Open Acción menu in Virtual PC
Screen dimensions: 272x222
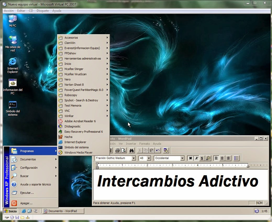click(x=9, y=11)
